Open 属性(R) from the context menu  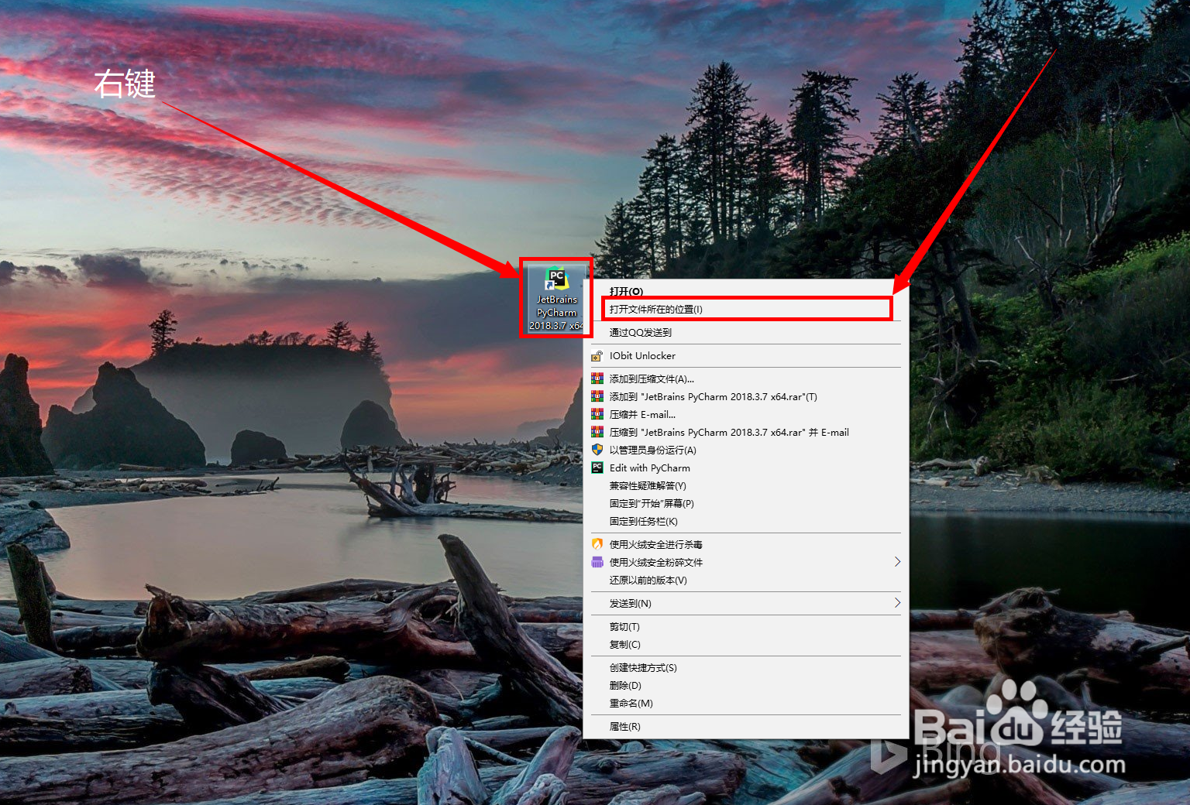click(745, 726)
